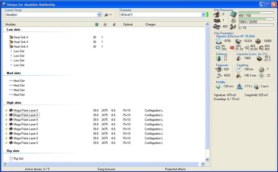Click the calibration icon showing 400
278x172 pixels.
coord(217,27)
